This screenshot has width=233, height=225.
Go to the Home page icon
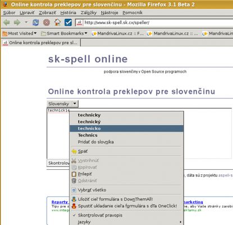[58, 22]
